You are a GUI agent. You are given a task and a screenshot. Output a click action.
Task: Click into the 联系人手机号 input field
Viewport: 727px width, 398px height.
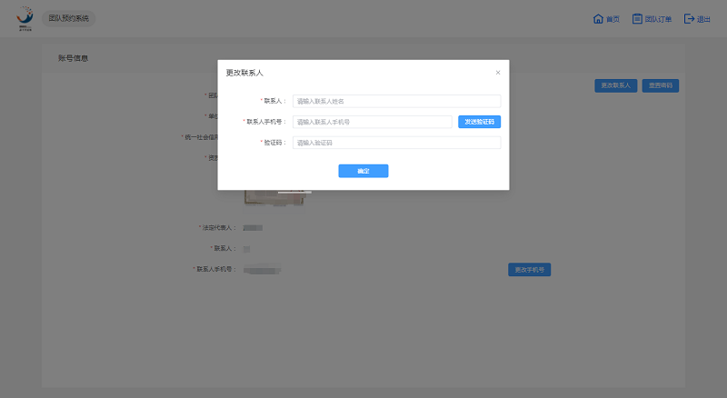click(372, 122)
